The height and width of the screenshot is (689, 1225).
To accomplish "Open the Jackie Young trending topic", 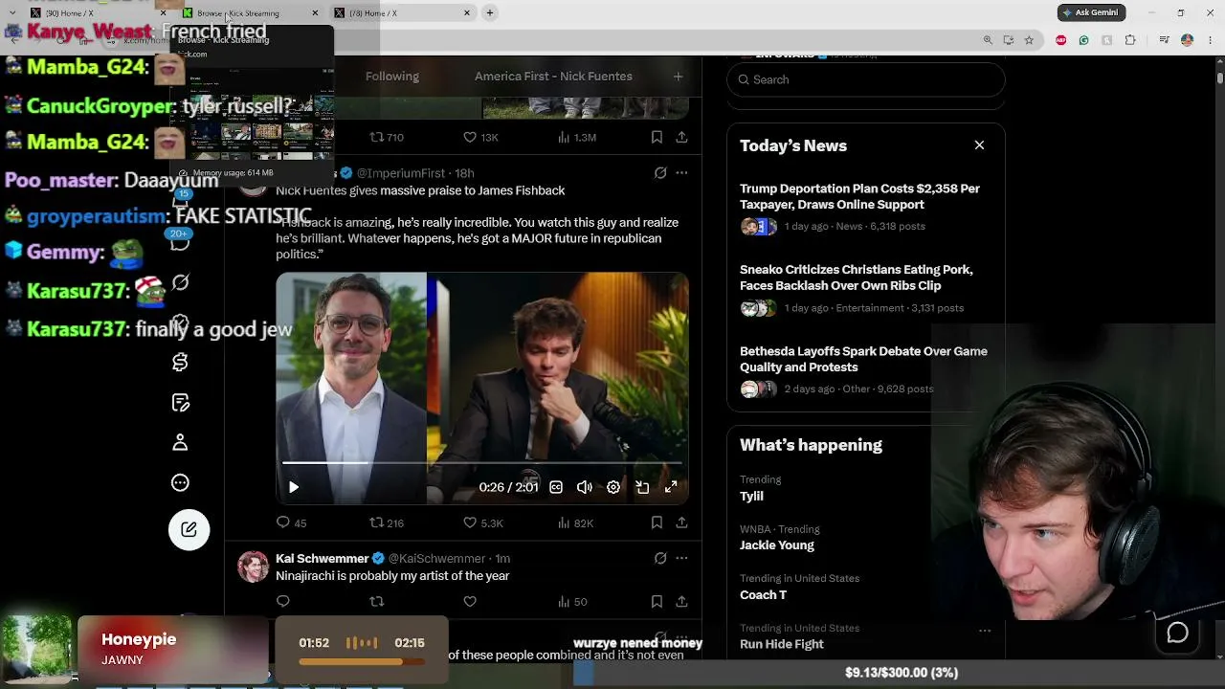I will coord(777,545).
